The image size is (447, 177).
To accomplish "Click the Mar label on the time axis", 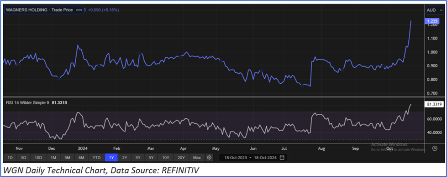I will [x=151, y=148].
